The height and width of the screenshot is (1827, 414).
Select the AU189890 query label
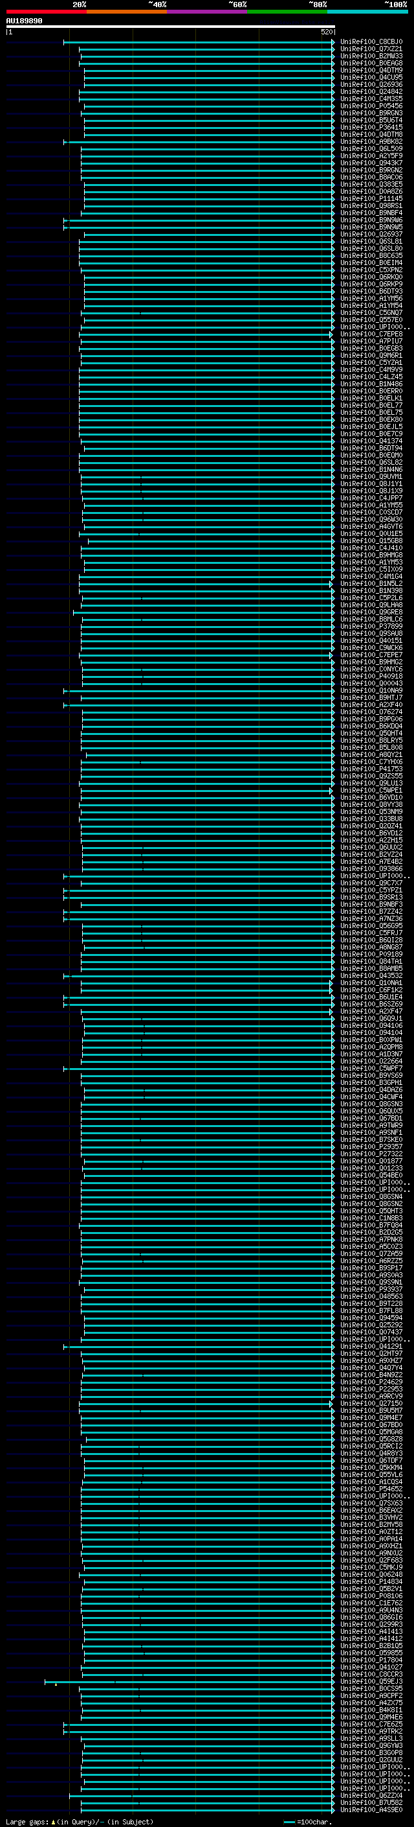point(24,21)
